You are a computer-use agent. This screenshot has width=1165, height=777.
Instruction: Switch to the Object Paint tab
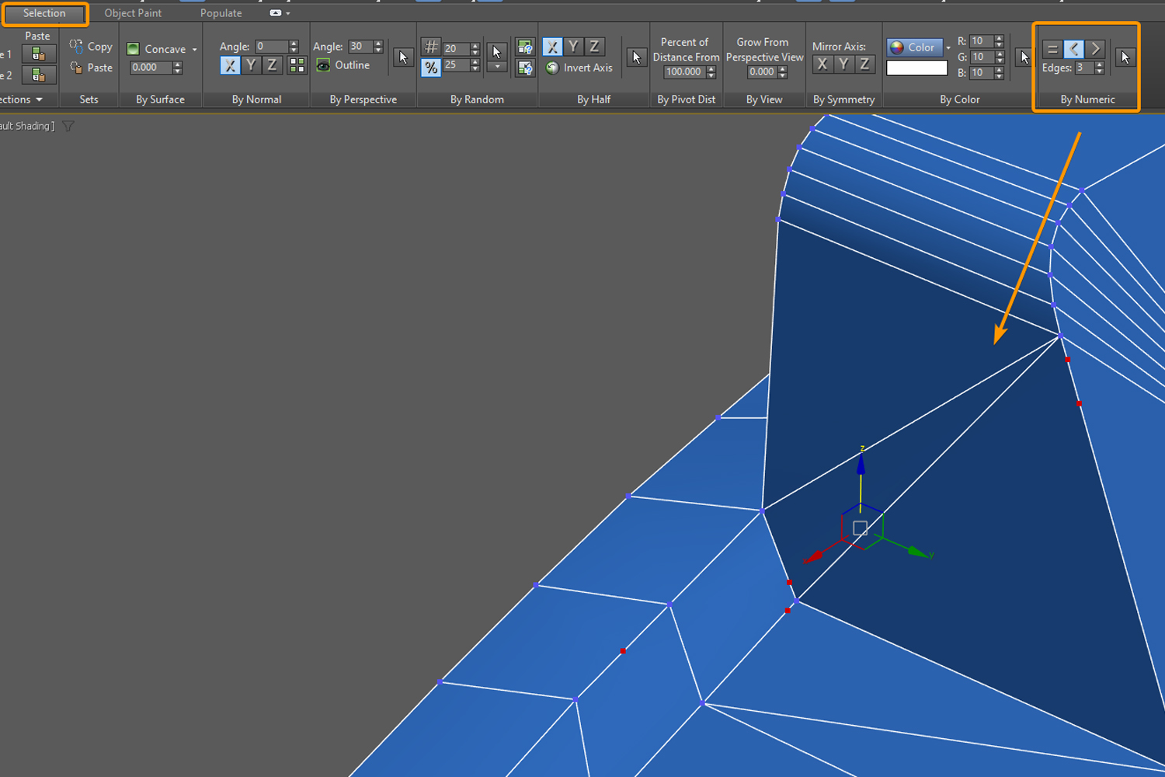pyautogui.click(x=133, y=13)
